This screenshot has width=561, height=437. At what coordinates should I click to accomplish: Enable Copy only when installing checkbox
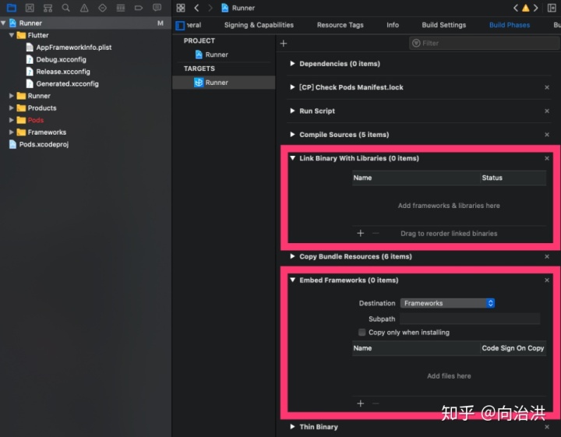click(362, 332)
